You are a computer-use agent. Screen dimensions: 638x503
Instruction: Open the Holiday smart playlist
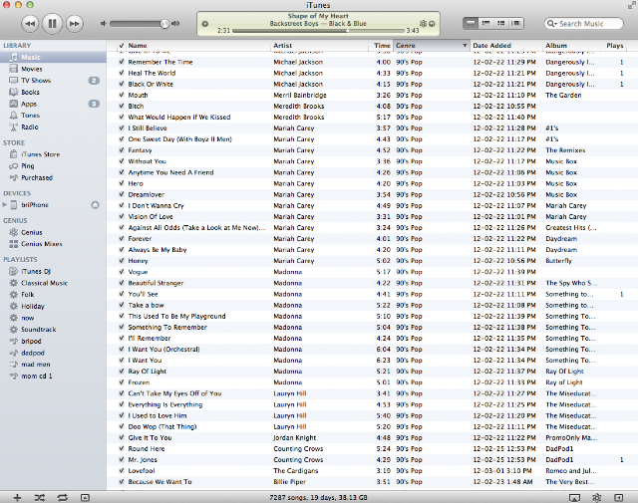[53, 306]
